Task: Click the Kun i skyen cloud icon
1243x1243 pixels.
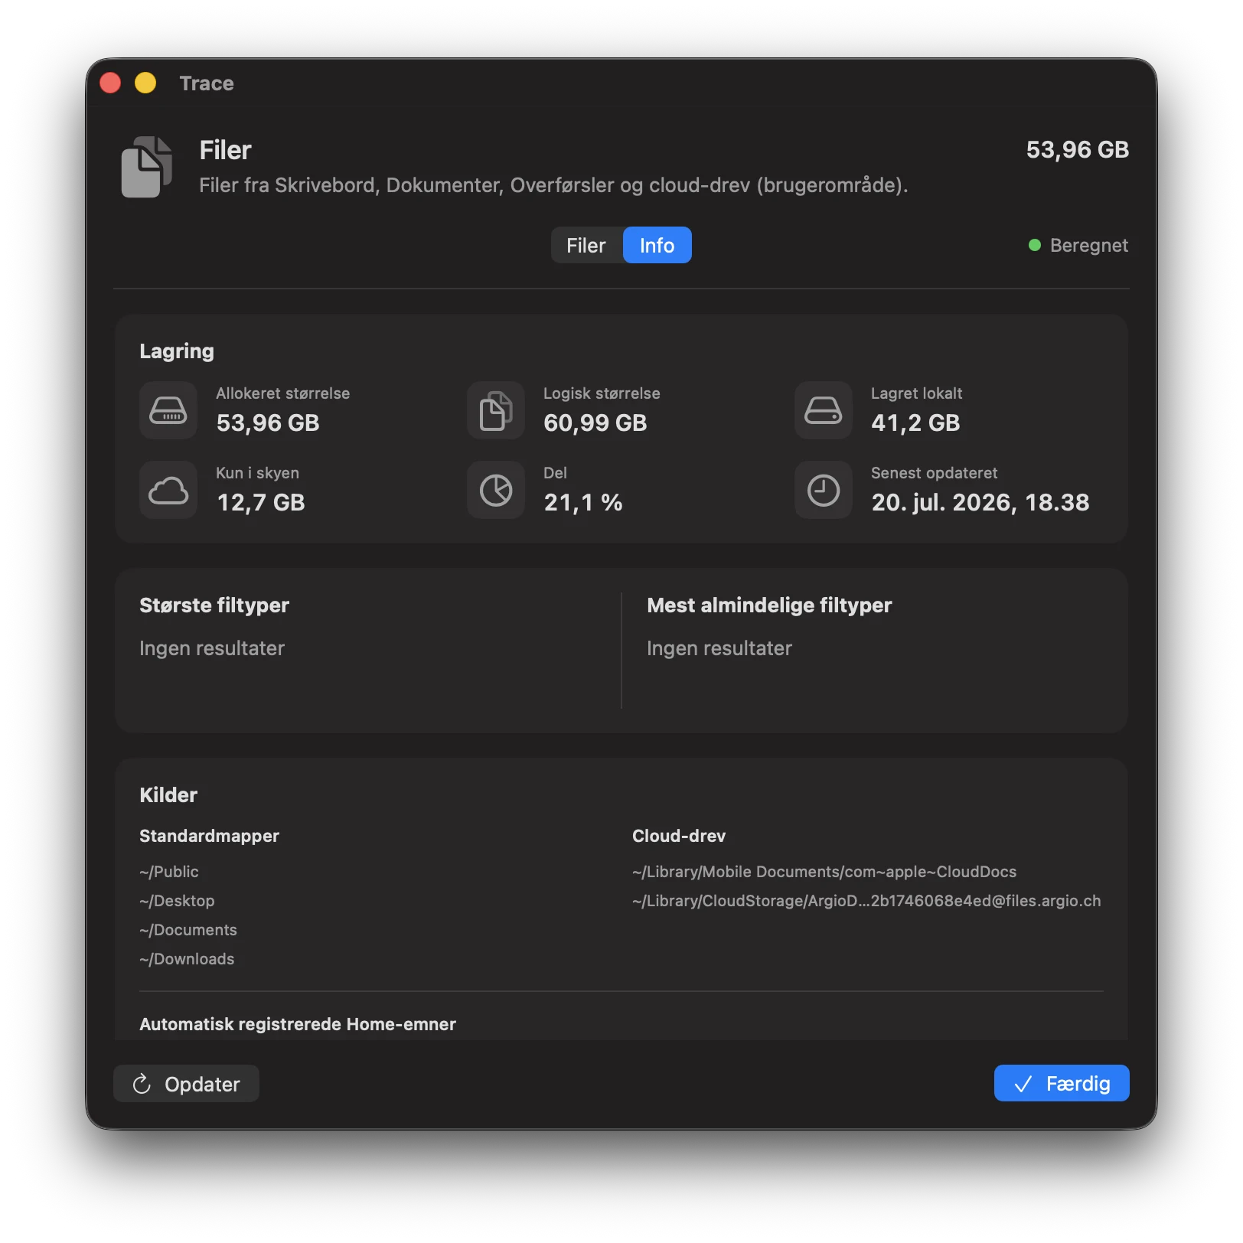Action: pyautogui.click(x=168, y=490)
